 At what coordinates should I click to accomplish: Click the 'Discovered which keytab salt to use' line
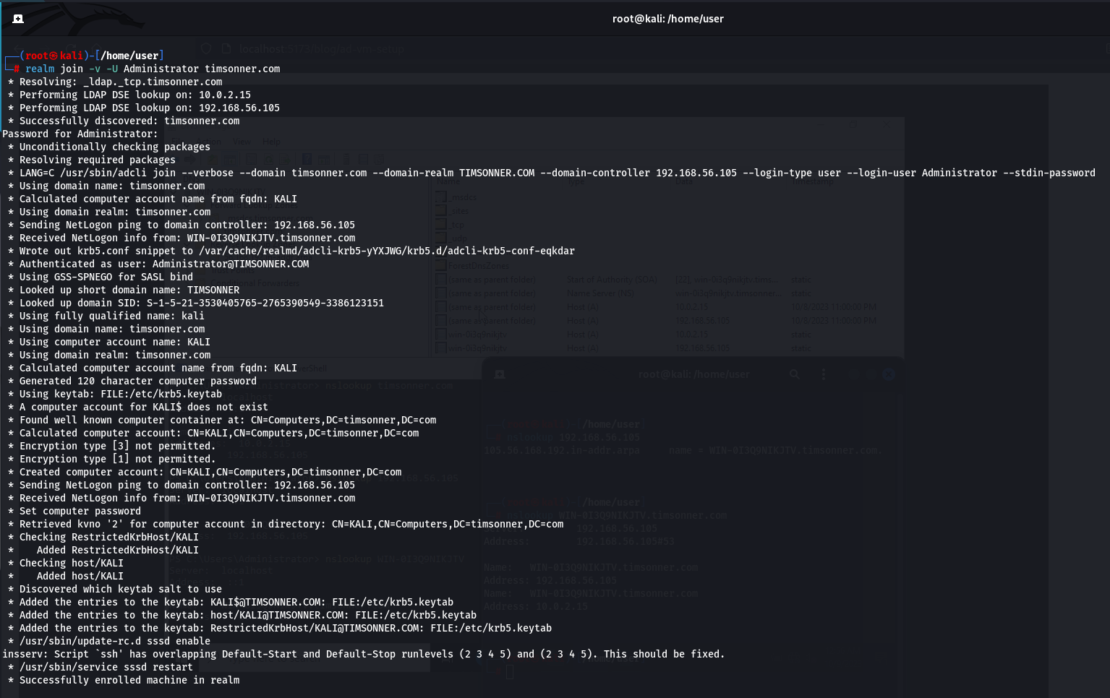(x=115, y=589)
